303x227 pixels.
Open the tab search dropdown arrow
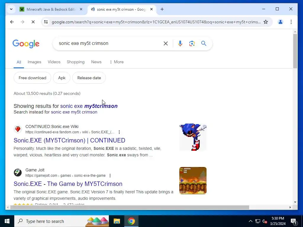point(11,9)
